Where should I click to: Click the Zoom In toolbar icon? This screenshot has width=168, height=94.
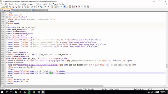[x=45, y=7]
